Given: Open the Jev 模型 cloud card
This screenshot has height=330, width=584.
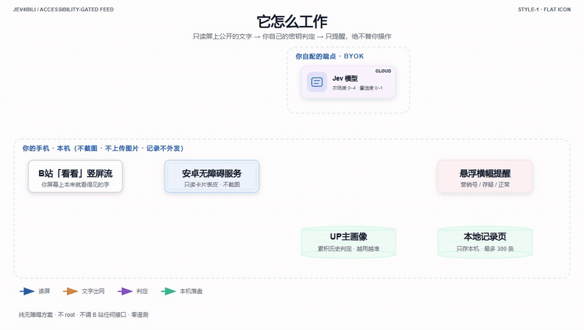Looking at the screenshot, I should click(x=348, y=82).
